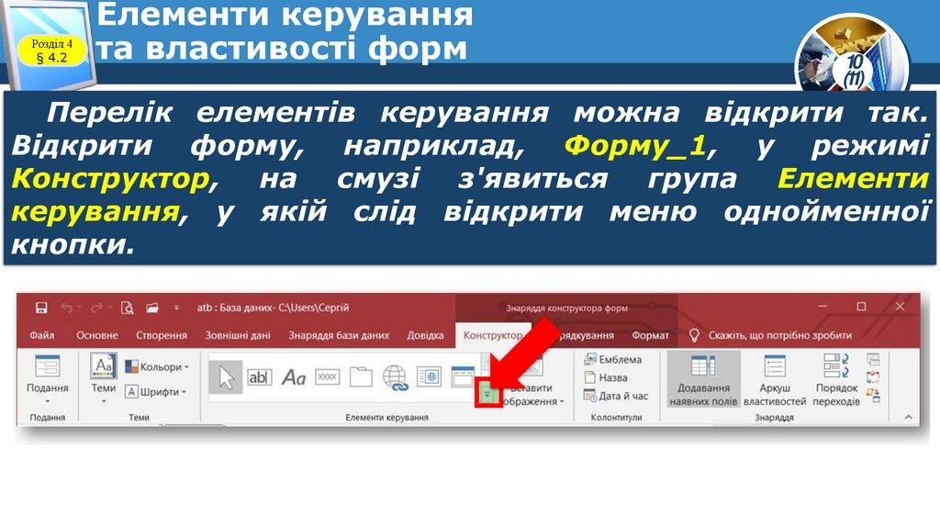Open the Кольори colors dropdown
This screenshot has width=940, height=527.
click(x=156, y=366)
